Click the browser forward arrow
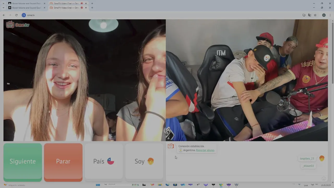This screenshot has width=334, height=188. pyautogui.click(x=10, y=15)
